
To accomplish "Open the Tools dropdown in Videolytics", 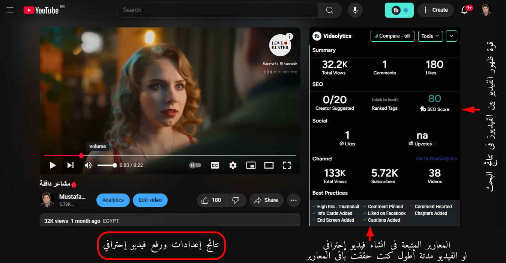I will (430, 36).
